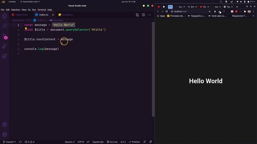
Task: Bookmark this page with star icon
Action: 210,12
